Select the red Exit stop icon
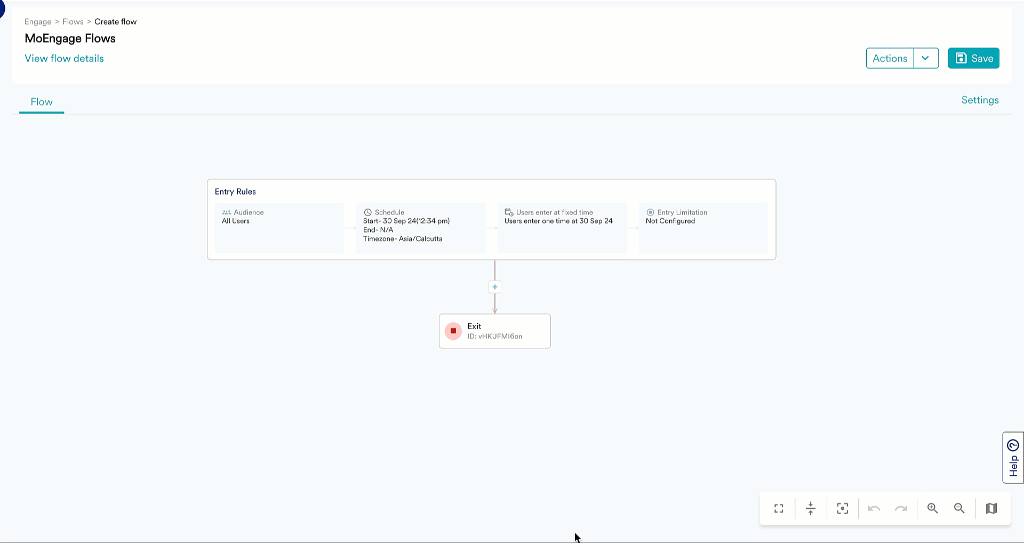The image size is (1024, 543). [x=453, y=331]
